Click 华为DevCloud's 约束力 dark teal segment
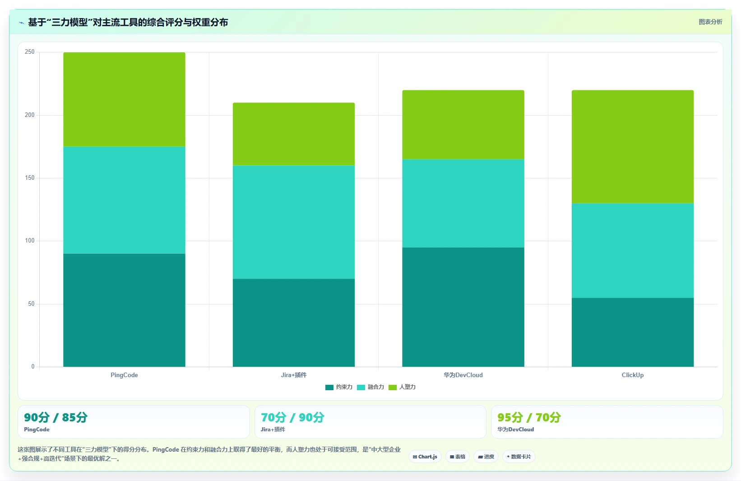The image size is (741, 481). (463, 307)
